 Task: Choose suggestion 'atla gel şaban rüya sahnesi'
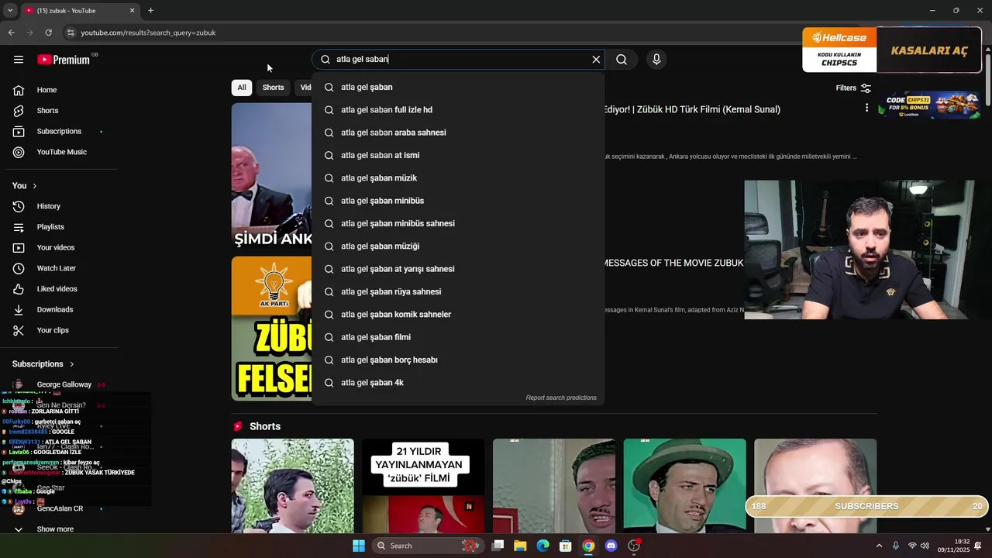click(x=458, y=291)
